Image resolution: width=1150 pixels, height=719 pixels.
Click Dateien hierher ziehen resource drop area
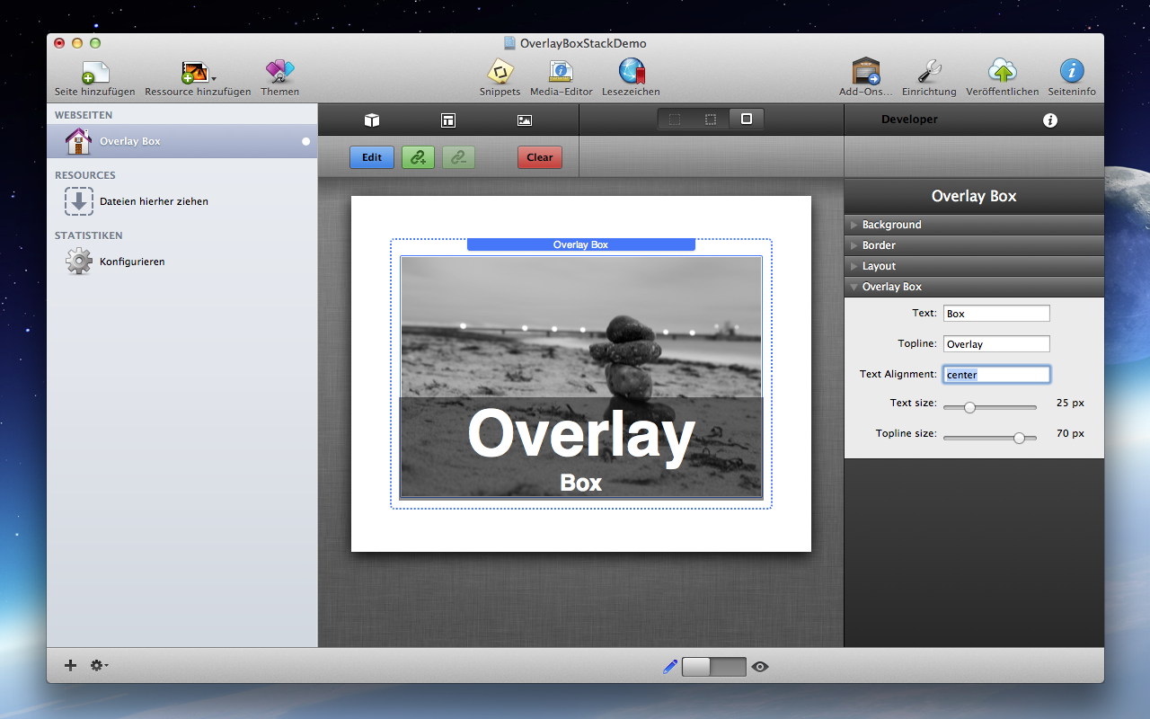137,201
